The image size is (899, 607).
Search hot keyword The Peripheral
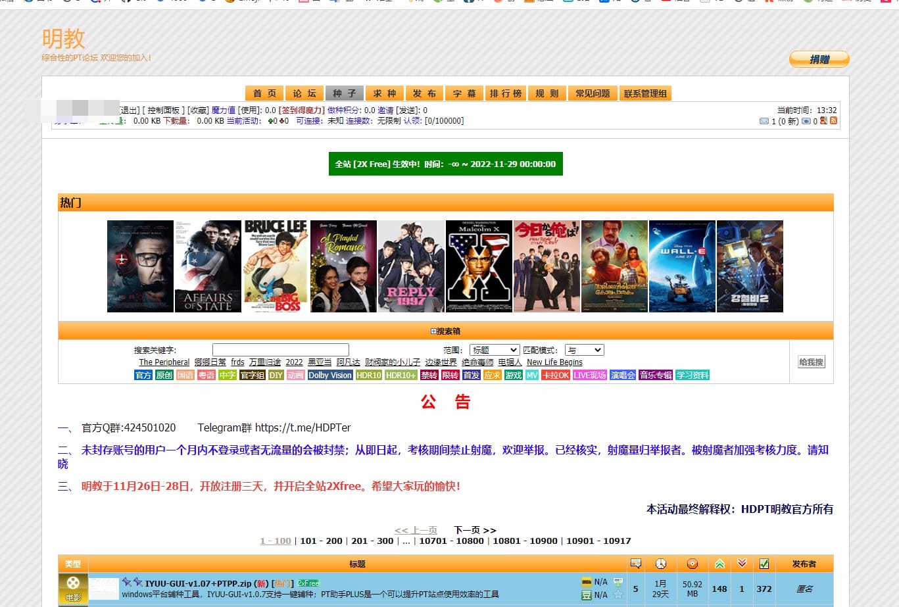click(x=164, y=362)
